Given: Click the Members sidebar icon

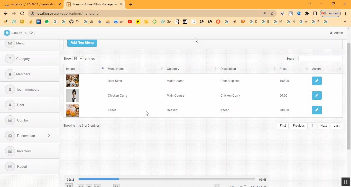Looking at the screenshot, I should coord(10,74).
